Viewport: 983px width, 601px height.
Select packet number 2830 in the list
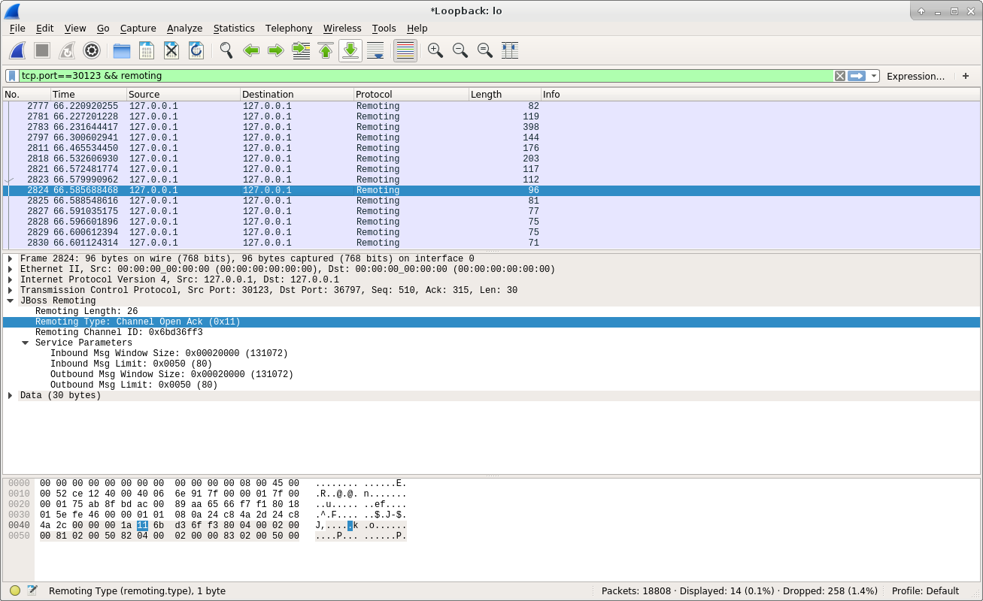(491, 243)
